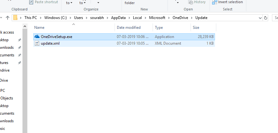
Task: Click the search box field
Action: pos(275,18)
